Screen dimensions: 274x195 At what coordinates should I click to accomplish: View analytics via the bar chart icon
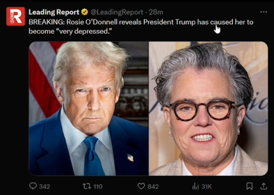pos(195,186)
